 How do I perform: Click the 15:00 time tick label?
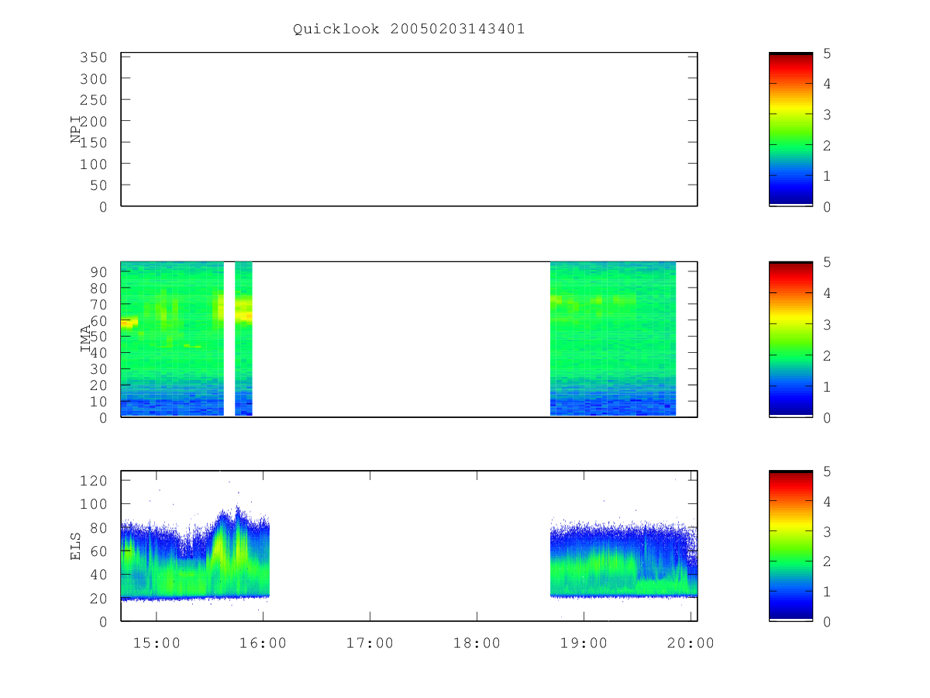pos(157,643)
